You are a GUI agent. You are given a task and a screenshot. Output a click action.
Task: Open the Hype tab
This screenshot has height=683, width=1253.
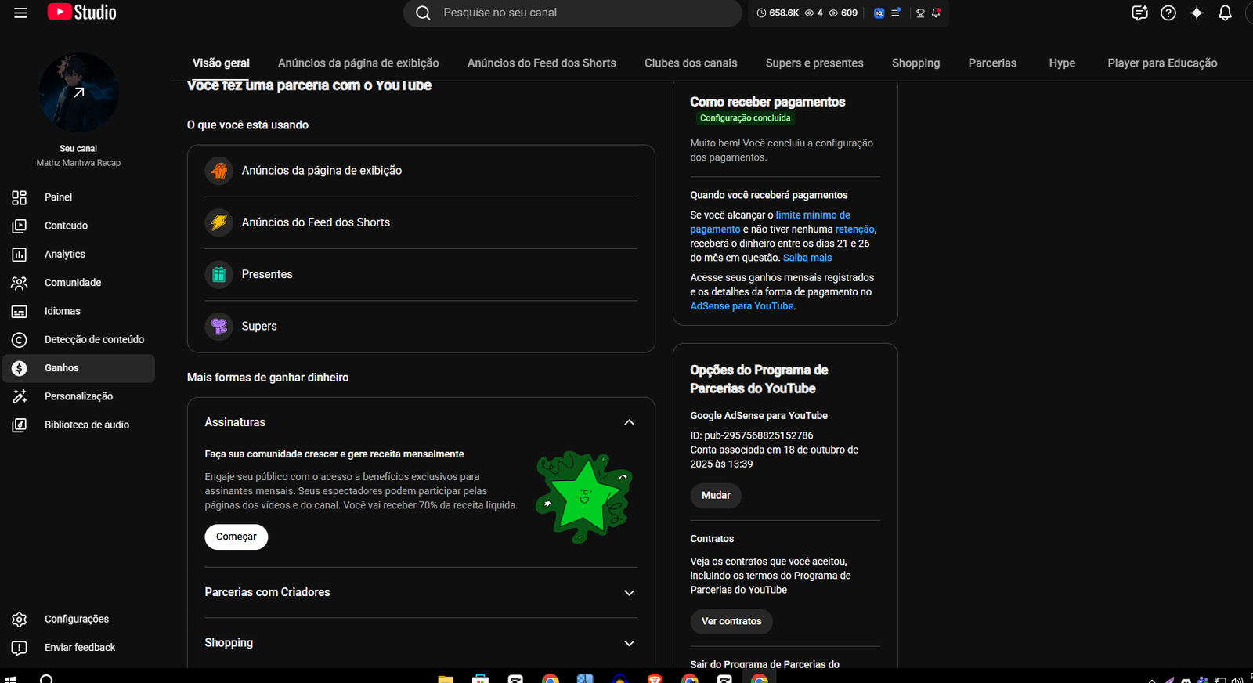coord(1062,63)
